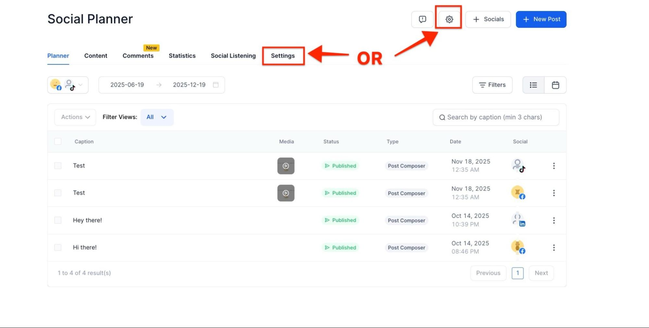
Task: Expand the Actions dropdown
Action: tap(75, 117)
